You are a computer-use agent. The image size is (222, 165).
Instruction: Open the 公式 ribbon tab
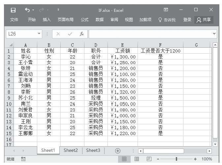(x=85, y=20)
